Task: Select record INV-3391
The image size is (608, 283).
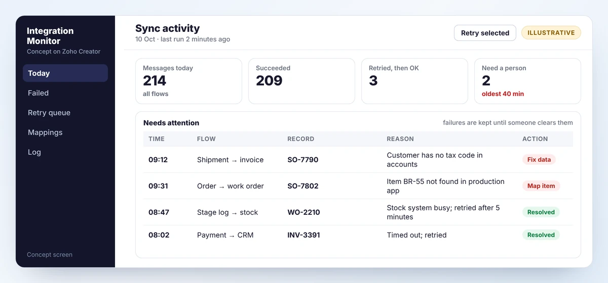Action: tap(303, 235)
